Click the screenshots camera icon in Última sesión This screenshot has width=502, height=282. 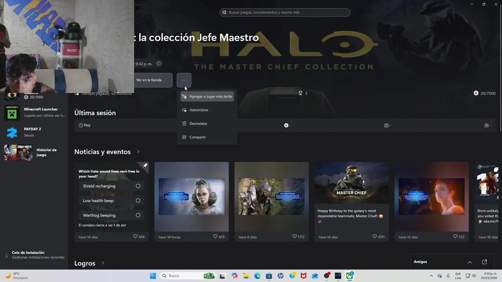click(x=386, y=125)
